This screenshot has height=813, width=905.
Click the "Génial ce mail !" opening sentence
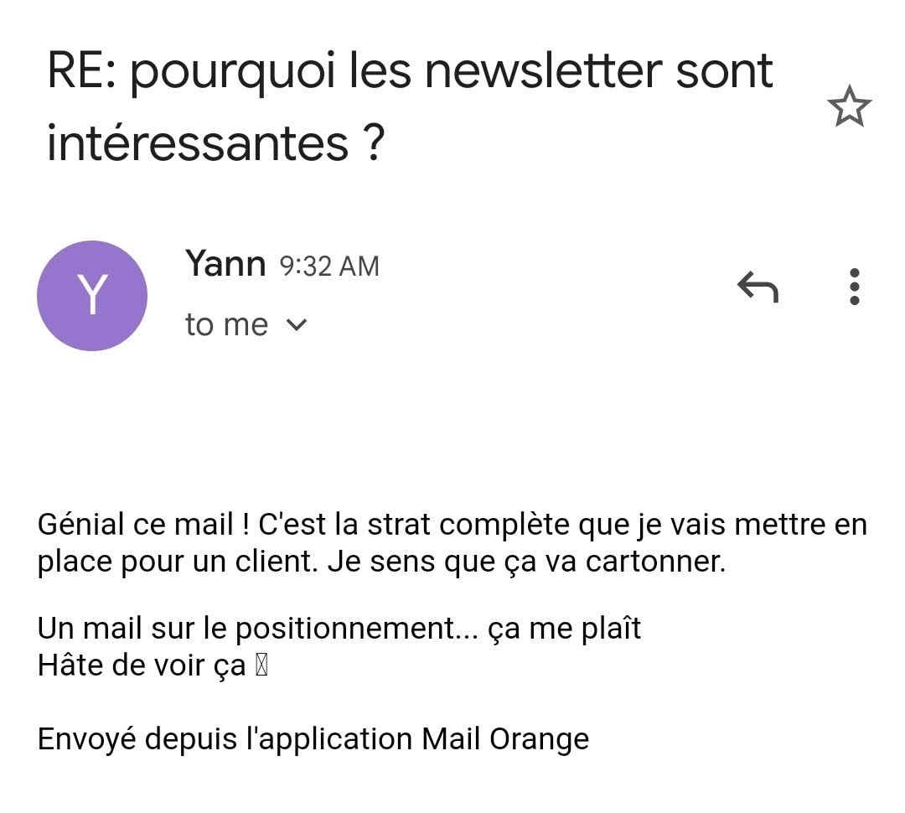[144, 526]
